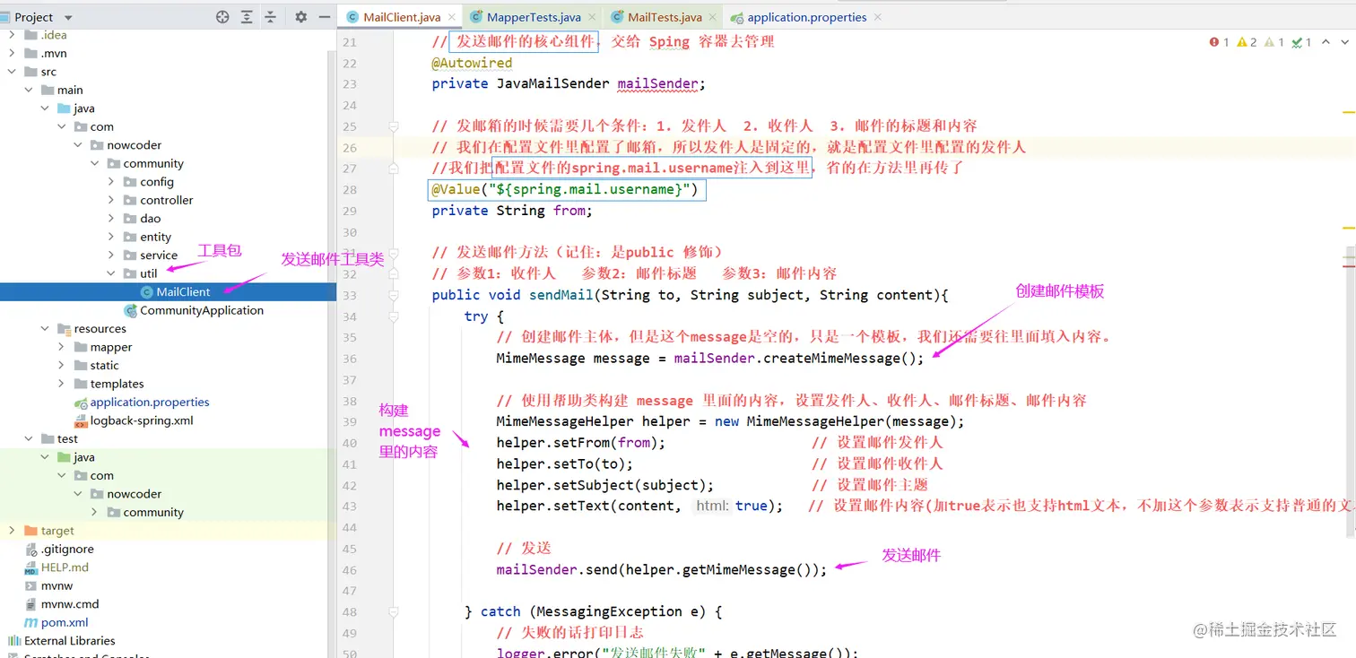Fold the comment block at line 25
The image size is (1356, 658).
click(393, 126)
